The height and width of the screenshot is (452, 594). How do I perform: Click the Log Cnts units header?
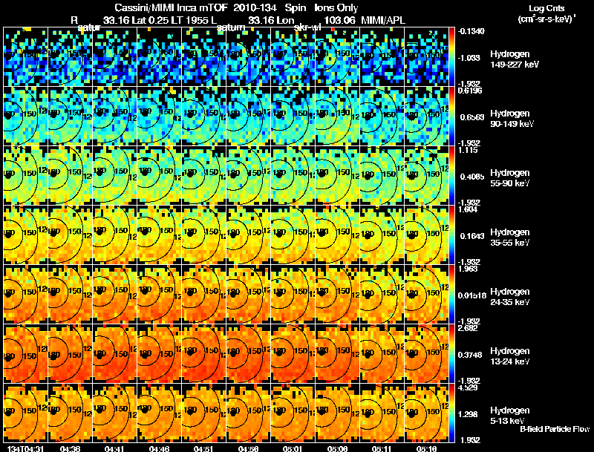point(546,8)
